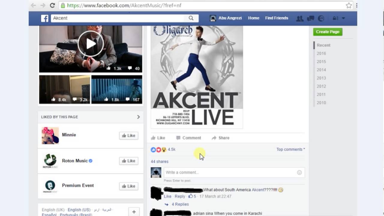384x216 pixels.
Task: Open Minnie page link
Action: tap(69, 135)
